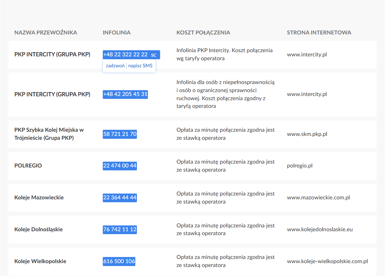Click the connection cost text in Koleje Mazowieckie row

226,198
